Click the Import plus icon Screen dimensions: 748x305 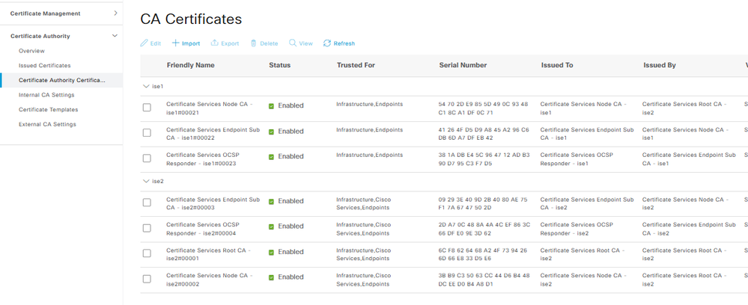[175, 43]
